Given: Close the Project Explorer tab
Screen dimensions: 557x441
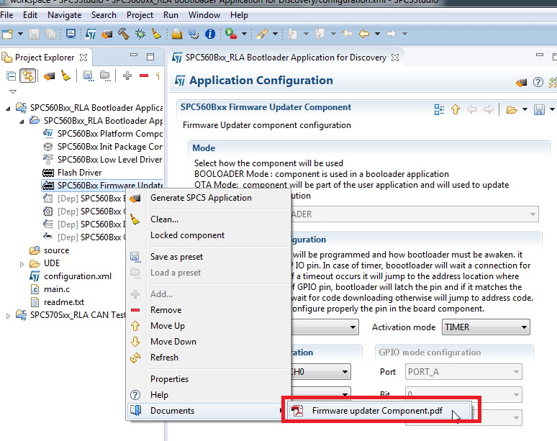Looking at the screenshot, I should [83, 58].
